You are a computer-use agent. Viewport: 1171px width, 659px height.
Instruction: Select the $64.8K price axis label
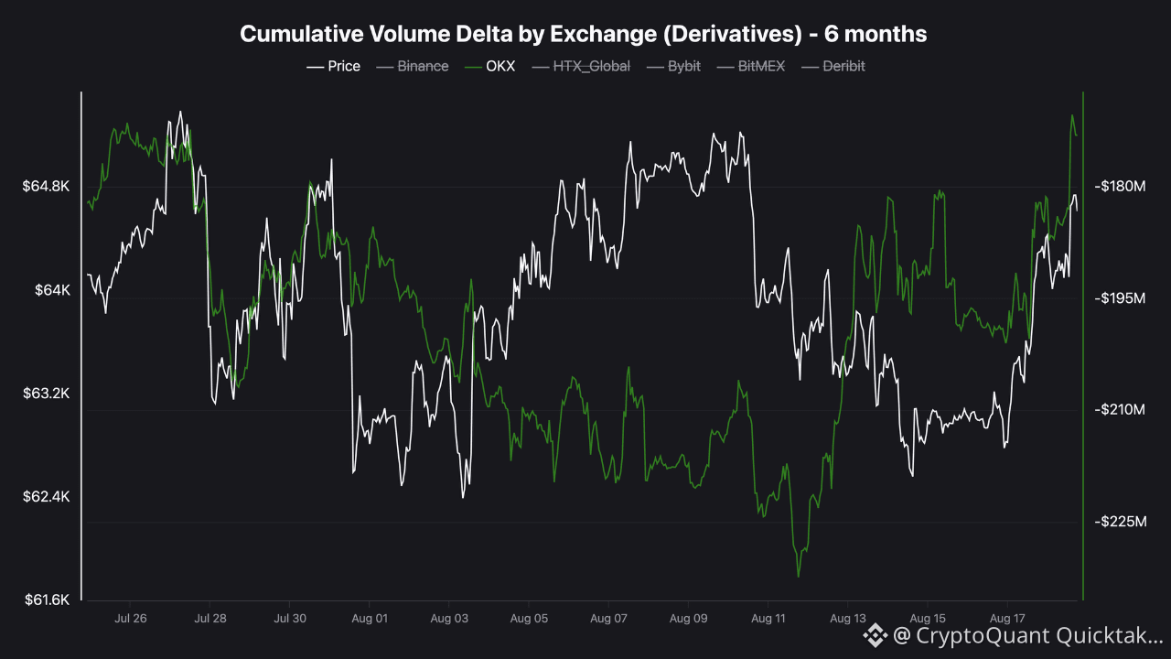(x=46, y=187)
